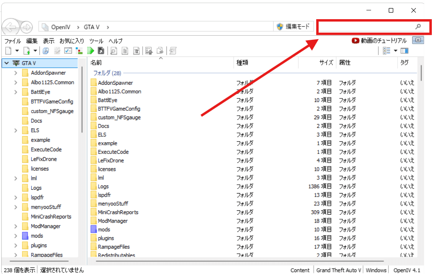The image size is (432, 274).
Task: Open the 動画のチュートリアル video tutorial link
Action: coord(383,41)
